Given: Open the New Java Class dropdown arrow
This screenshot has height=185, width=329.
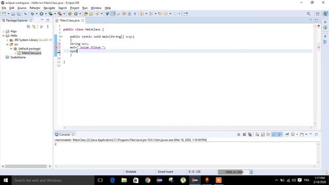Looking at the screenshot, I should 80,14.
